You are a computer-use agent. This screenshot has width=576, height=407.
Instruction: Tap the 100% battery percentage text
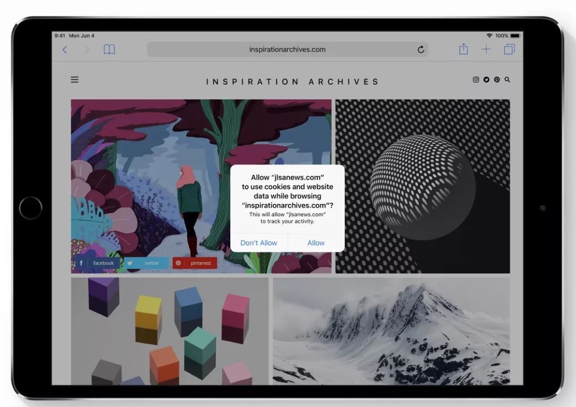[501, 36]
